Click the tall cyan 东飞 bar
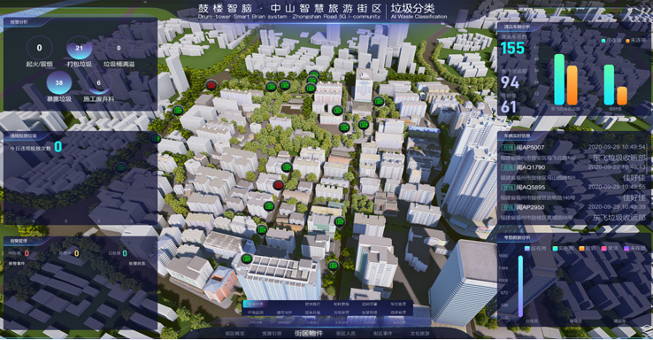The image size is (653, 340). (559, 80)
